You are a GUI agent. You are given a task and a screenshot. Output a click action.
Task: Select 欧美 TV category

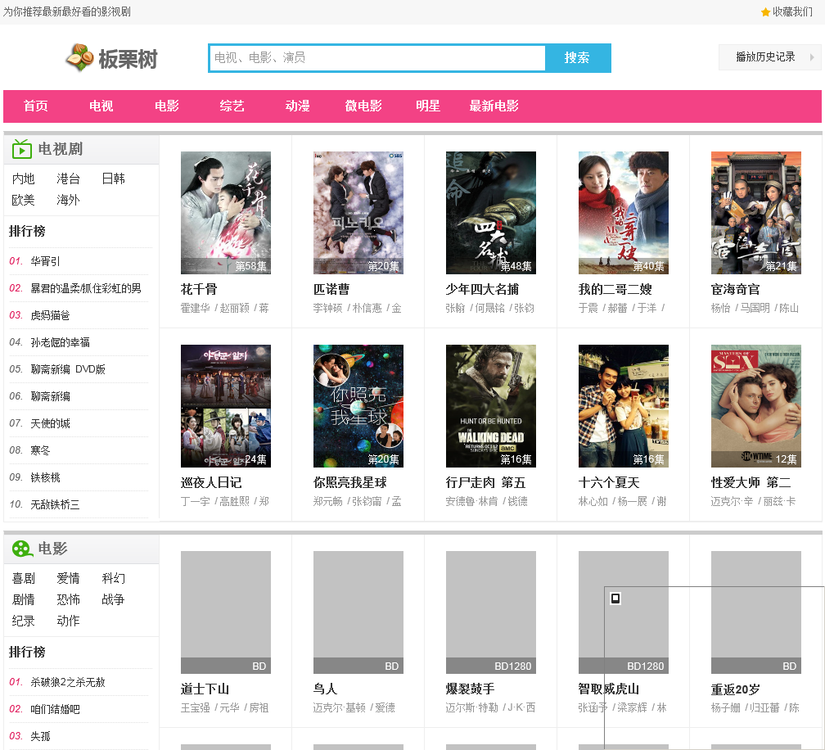[x=23, y=200]
